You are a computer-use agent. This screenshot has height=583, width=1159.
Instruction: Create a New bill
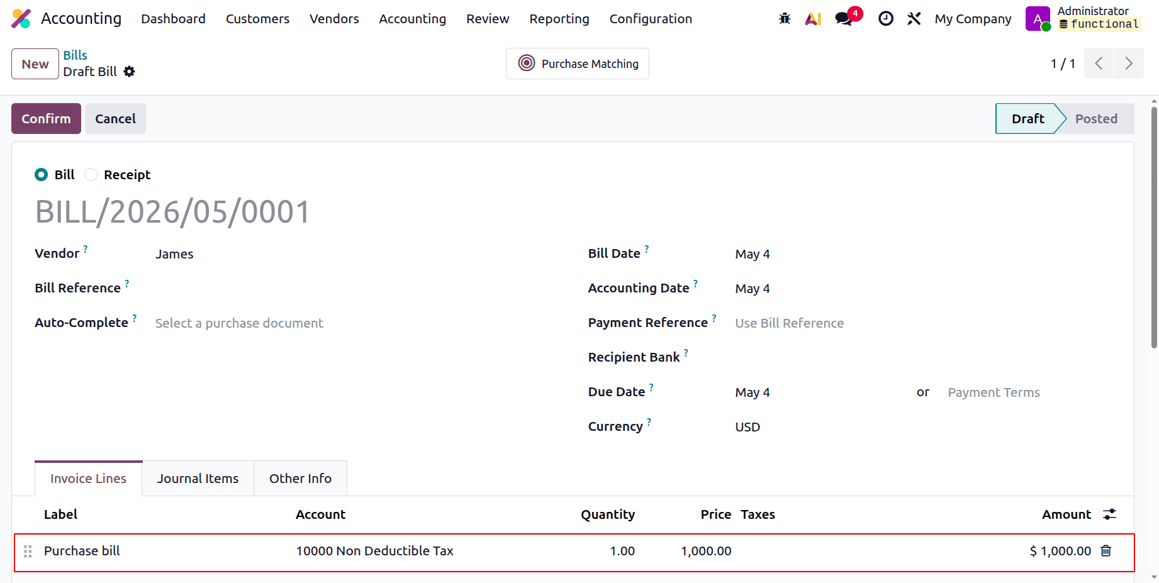tap(35, 64)
